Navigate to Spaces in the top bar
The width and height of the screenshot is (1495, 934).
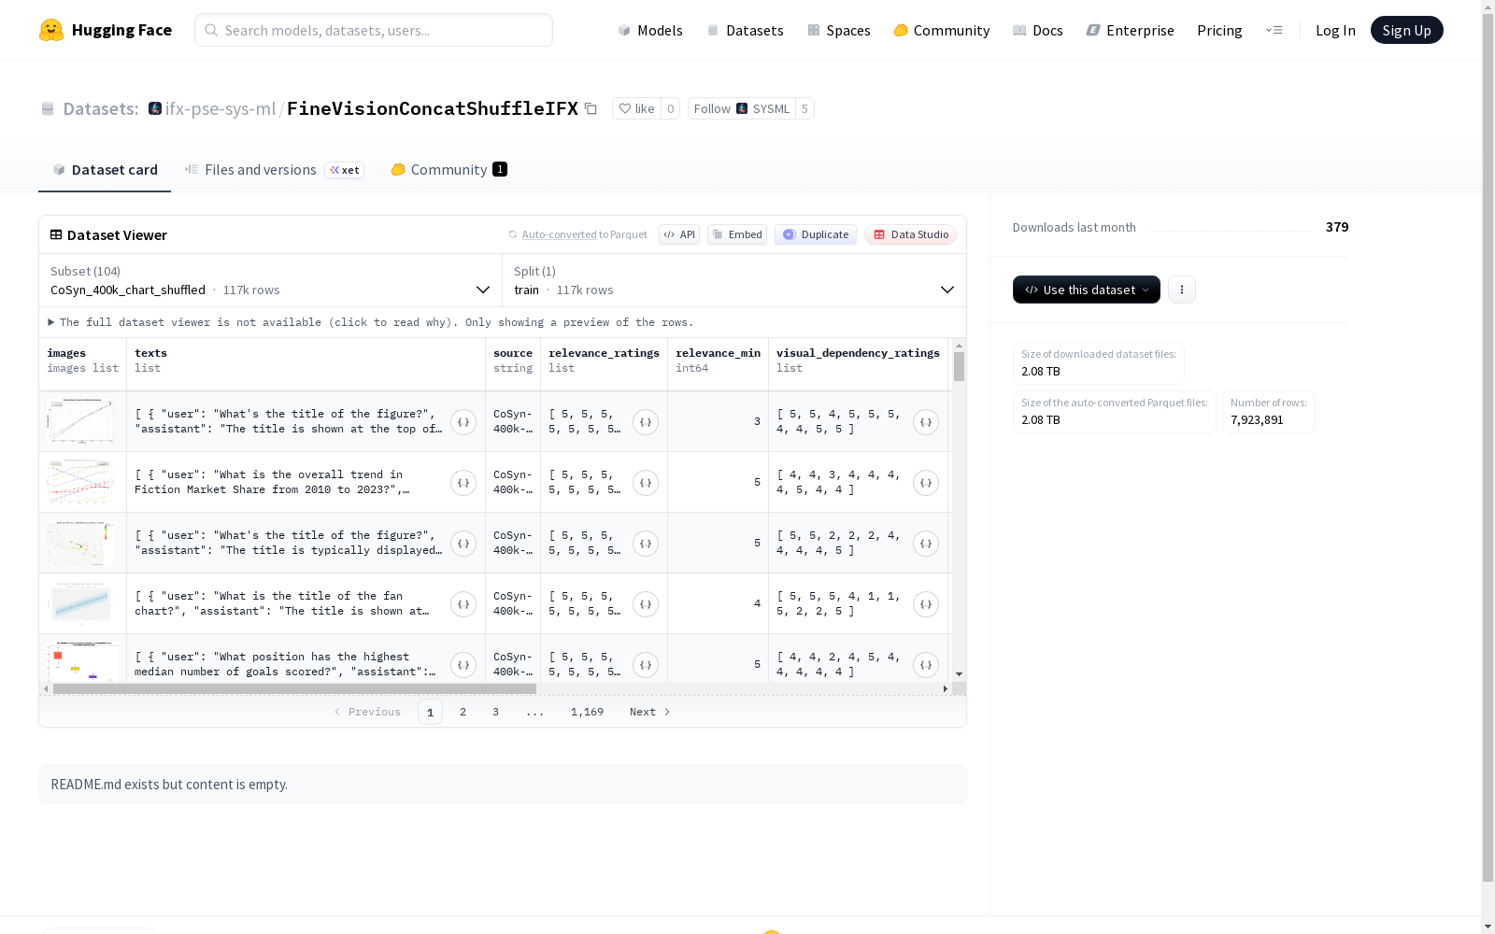tap(839, 30)
